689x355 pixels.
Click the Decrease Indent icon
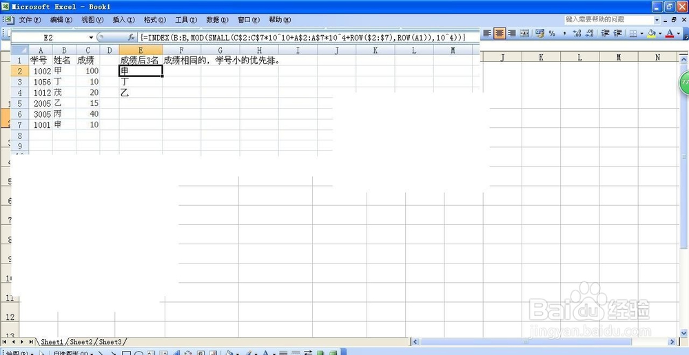[x=605, y=33]
